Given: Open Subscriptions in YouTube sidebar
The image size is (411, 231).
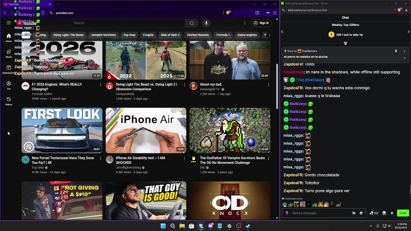Looking at the screenshot, I should click(x=9, y=69).
